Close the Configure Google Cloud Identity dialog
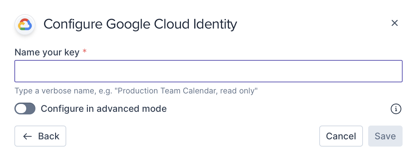Screen dimensions: 417x160 tap(394, 23)
